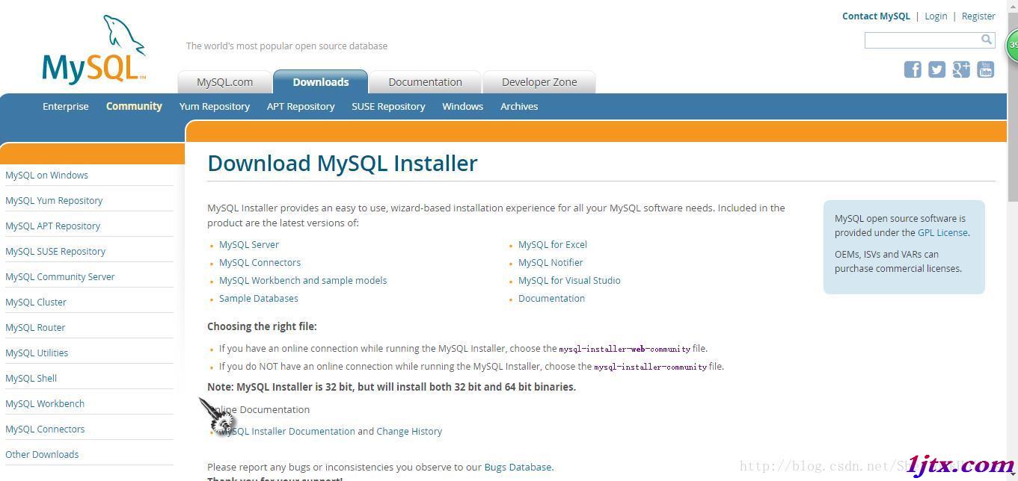This screenshot has width=1018, height=481.
Task: Open MySQL Installer Documentation link
Action: coord(287,431)
